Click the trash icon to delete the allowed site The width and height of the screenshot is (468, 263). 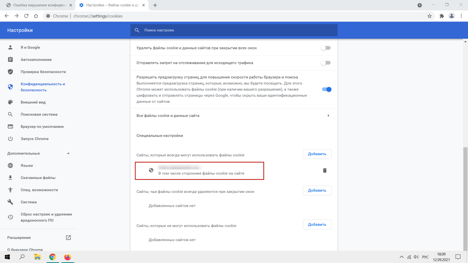(x=324, y=170)
